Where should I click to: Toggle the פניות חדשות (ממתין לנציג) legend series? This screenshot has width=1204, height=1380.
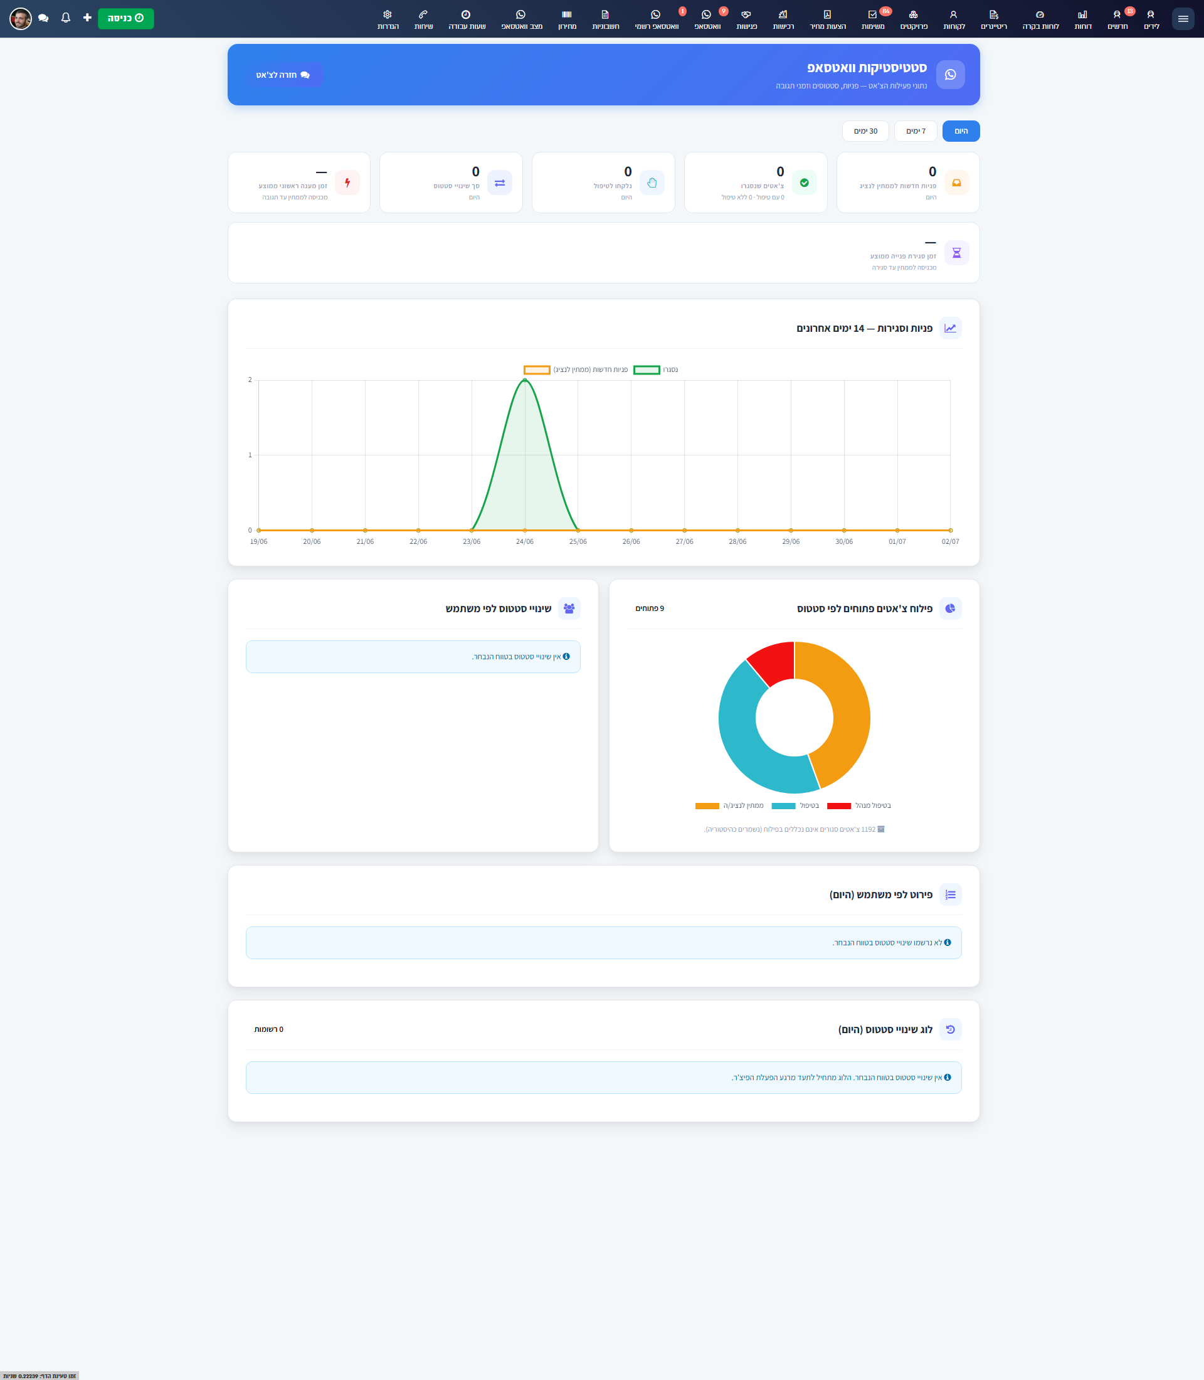(x=576, y=369)
